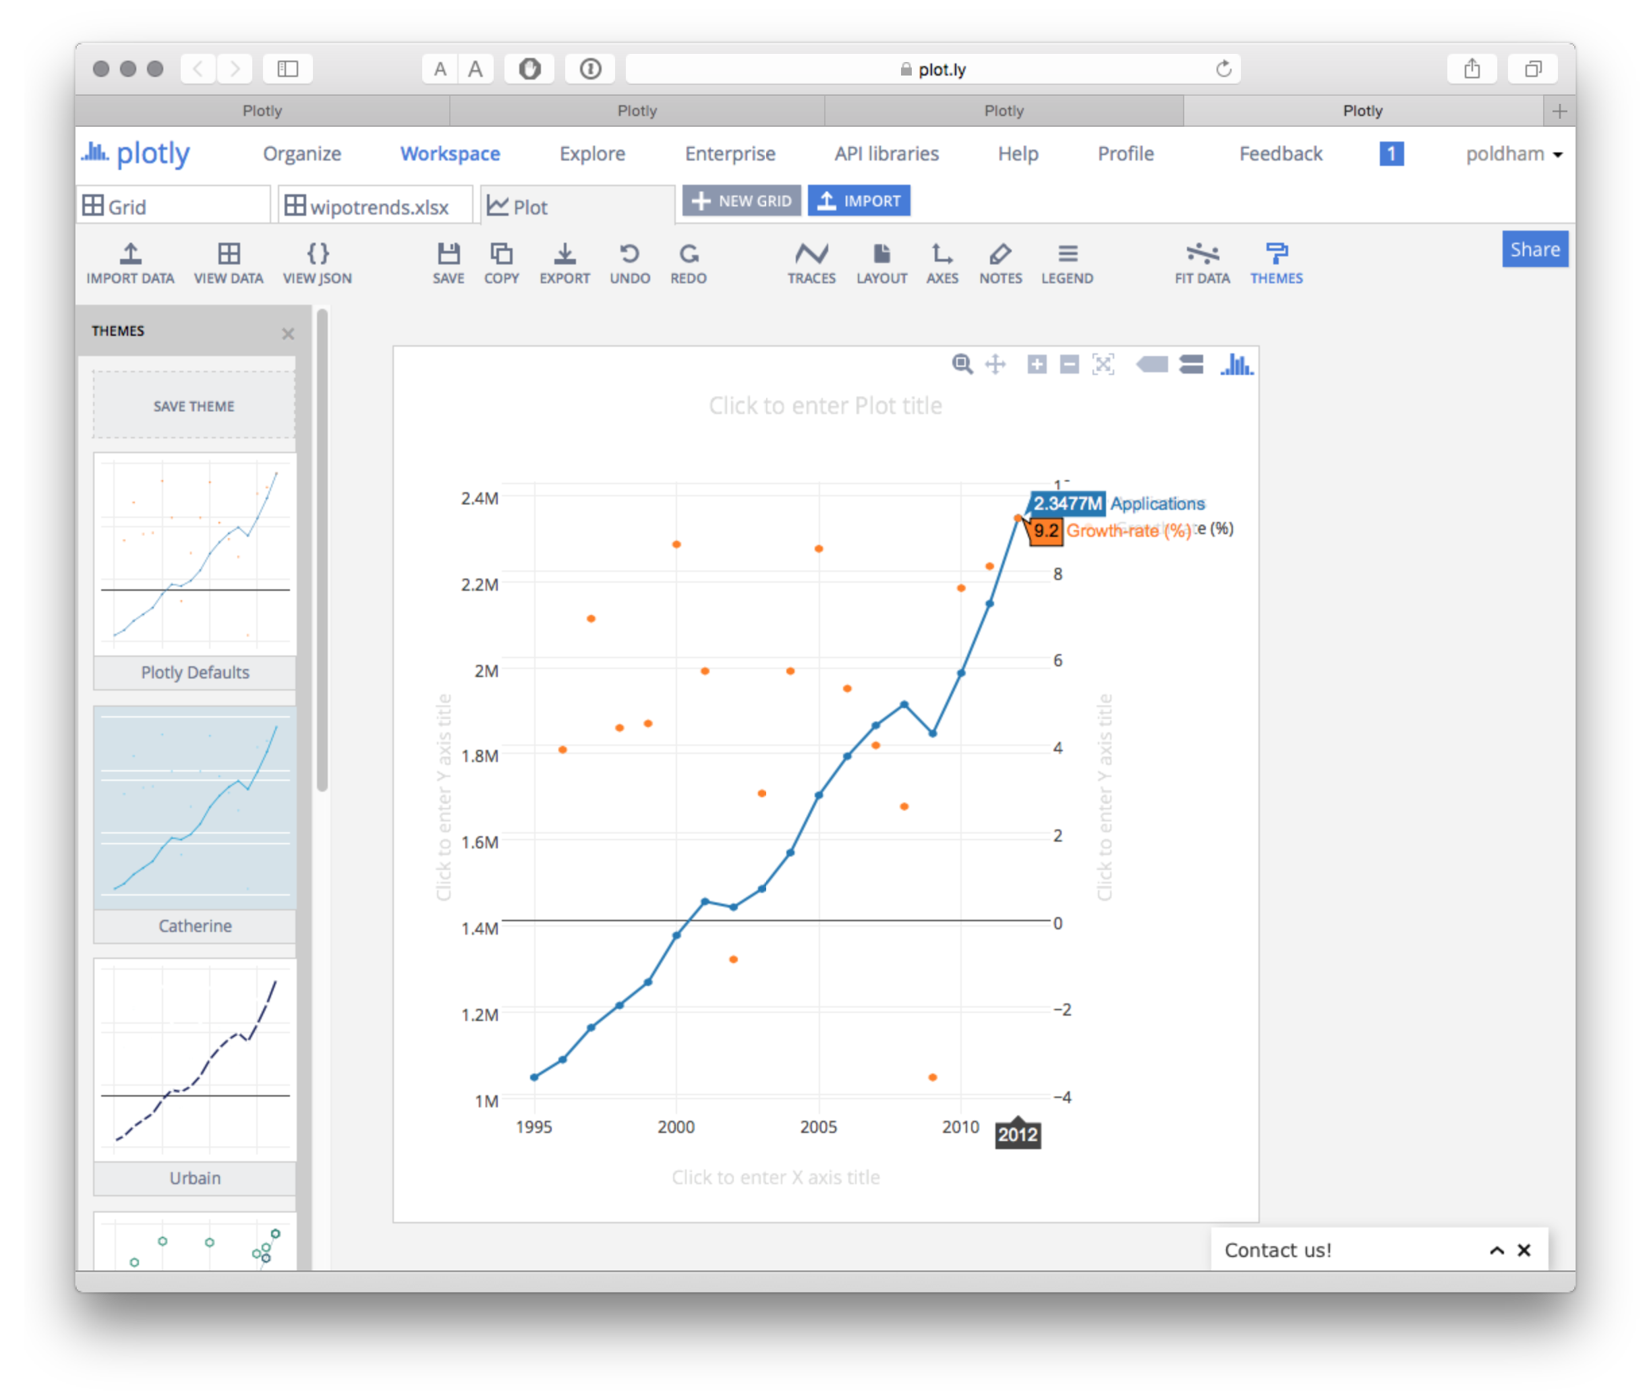Open the Feedback link
The height and width of the screenshot is (1400, 1651).
tap(1280, 154)
